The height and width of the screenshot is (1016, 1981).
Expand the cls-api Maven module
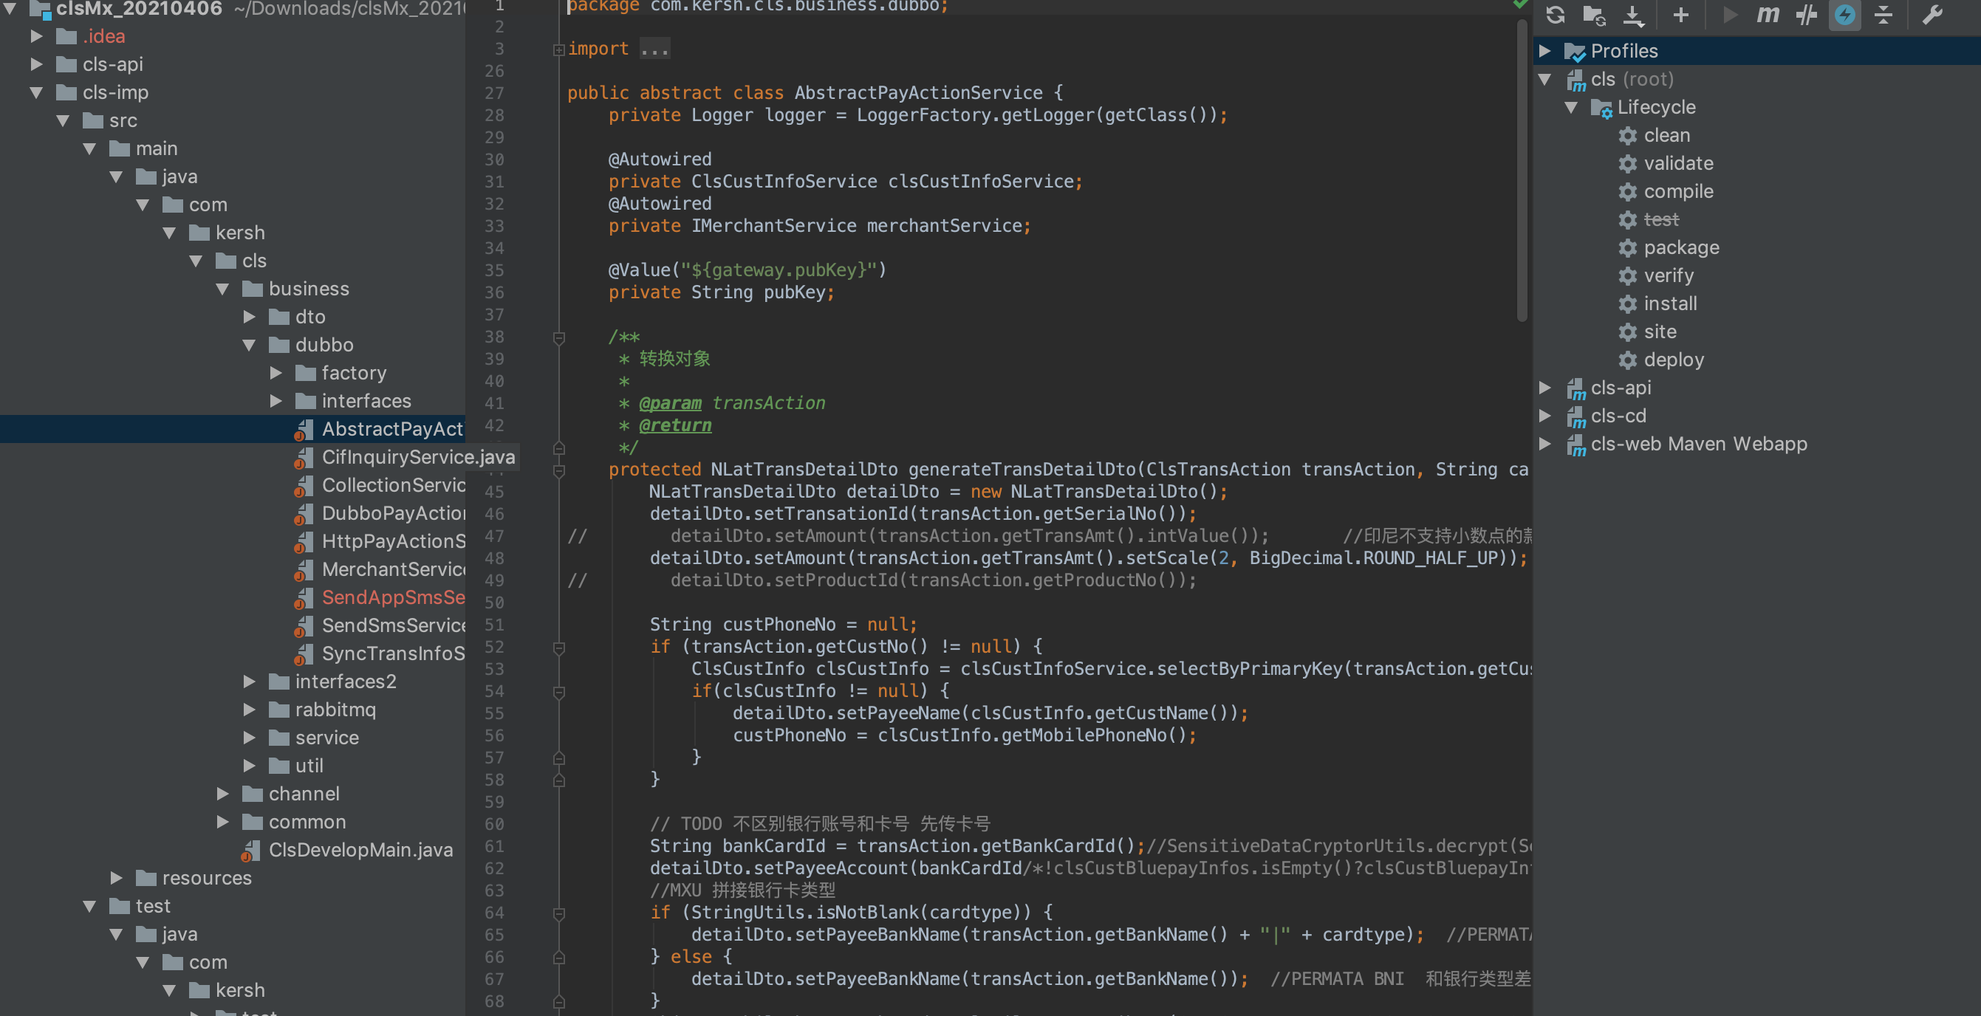1544,388
